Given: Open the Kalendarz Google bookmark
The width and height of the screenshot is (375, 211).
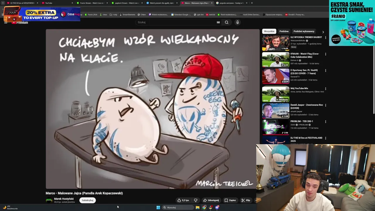Looking at the screenshot, I should pos(181,15).
